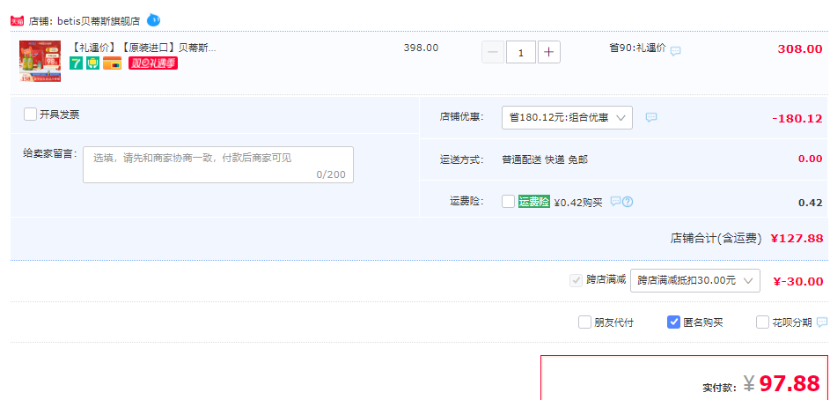Click the 店铺合计(含运费) label

pos(716,239)
